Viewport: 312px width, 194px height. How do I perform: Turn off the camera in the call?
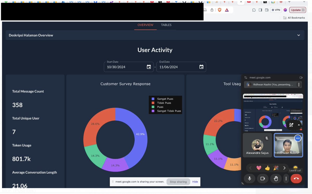[263, 179]
